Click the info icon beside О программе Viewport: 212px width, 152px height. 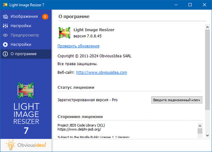[5, 54]
